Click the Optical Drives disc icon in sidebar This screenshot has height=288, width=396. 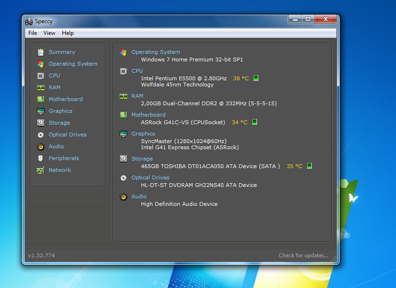(x=40, y=135)
